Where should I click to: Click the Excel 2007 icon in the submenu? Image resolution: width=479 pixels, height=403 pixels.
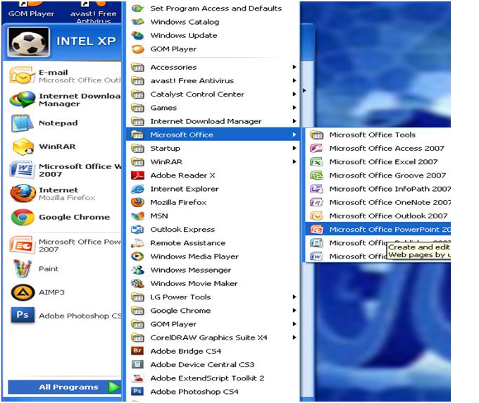[316, 161]
